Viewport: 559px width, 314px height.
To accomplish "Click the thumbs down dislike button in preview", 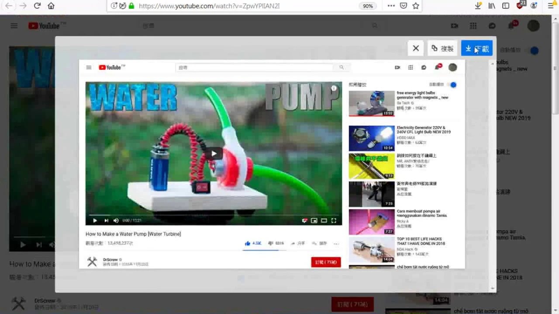I will (276, 243).
